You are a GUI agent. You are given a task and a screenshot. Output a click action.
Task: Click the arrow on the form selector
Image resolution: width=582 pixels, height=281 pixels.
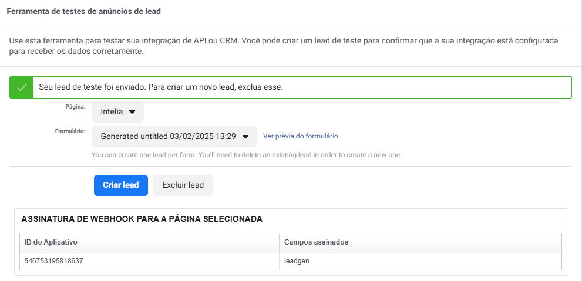245,137
